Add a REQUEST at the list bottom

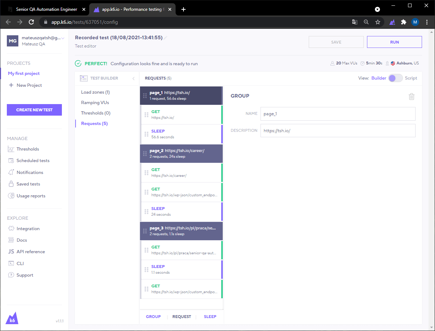182,317
